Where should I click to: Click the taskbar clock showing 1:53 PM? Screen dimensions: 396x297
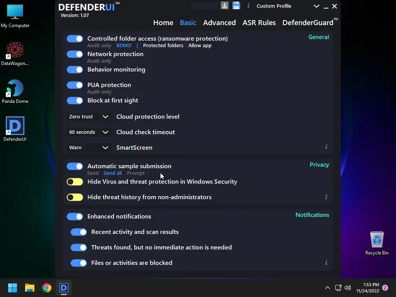pyautogui.click(x=368, y=288)
